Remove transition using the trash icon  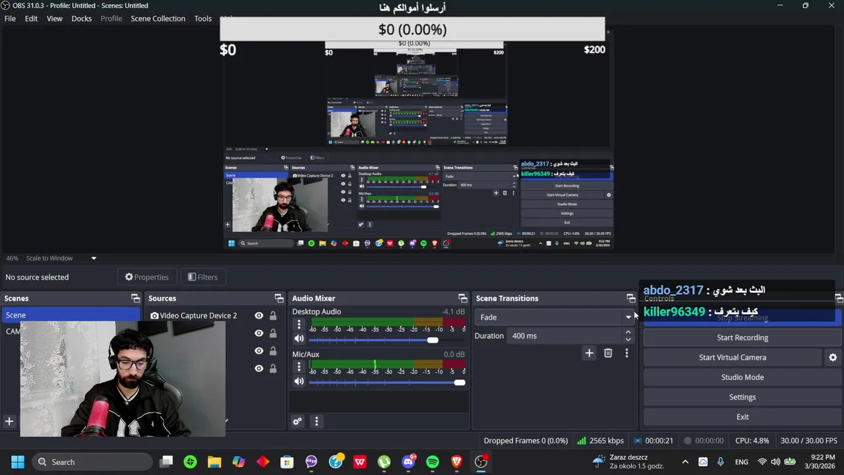pyautogui.click(x=608, y=354)
